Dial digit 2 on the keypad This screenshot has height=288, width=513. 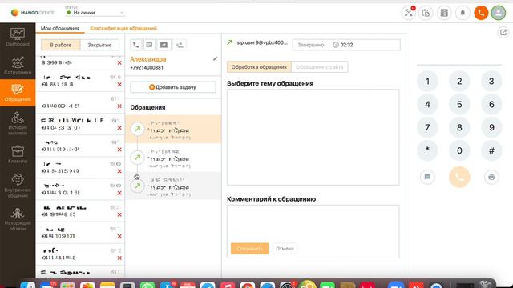(459, 82)
